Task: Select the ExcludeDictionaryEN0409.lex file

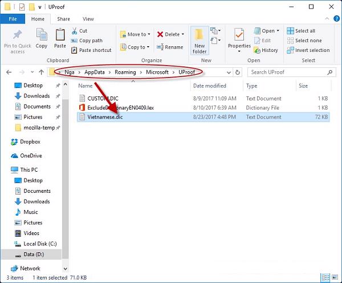Action: pyautogui.click(x=203, y=108)
